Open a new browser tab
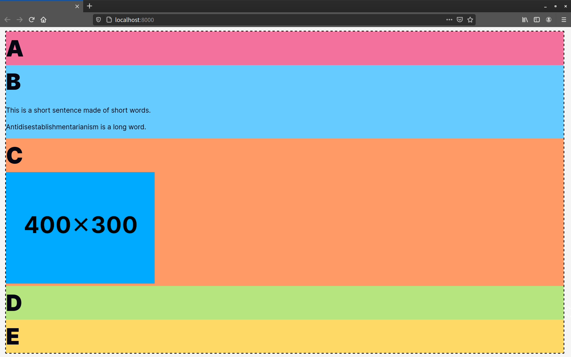 (90, 6)
